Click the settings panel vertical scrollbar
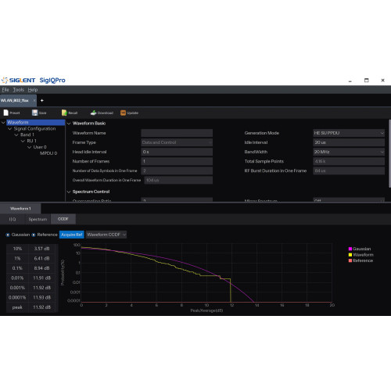 point(389,153)
